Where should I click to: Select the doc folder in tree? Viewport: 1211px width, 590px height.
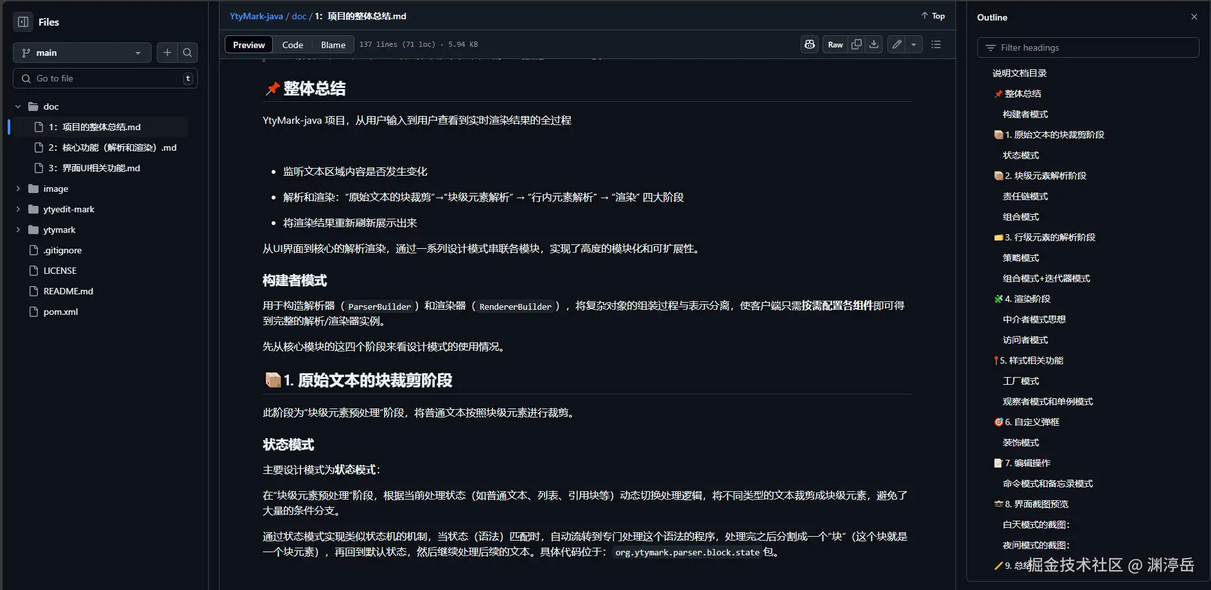coord(51,106)
